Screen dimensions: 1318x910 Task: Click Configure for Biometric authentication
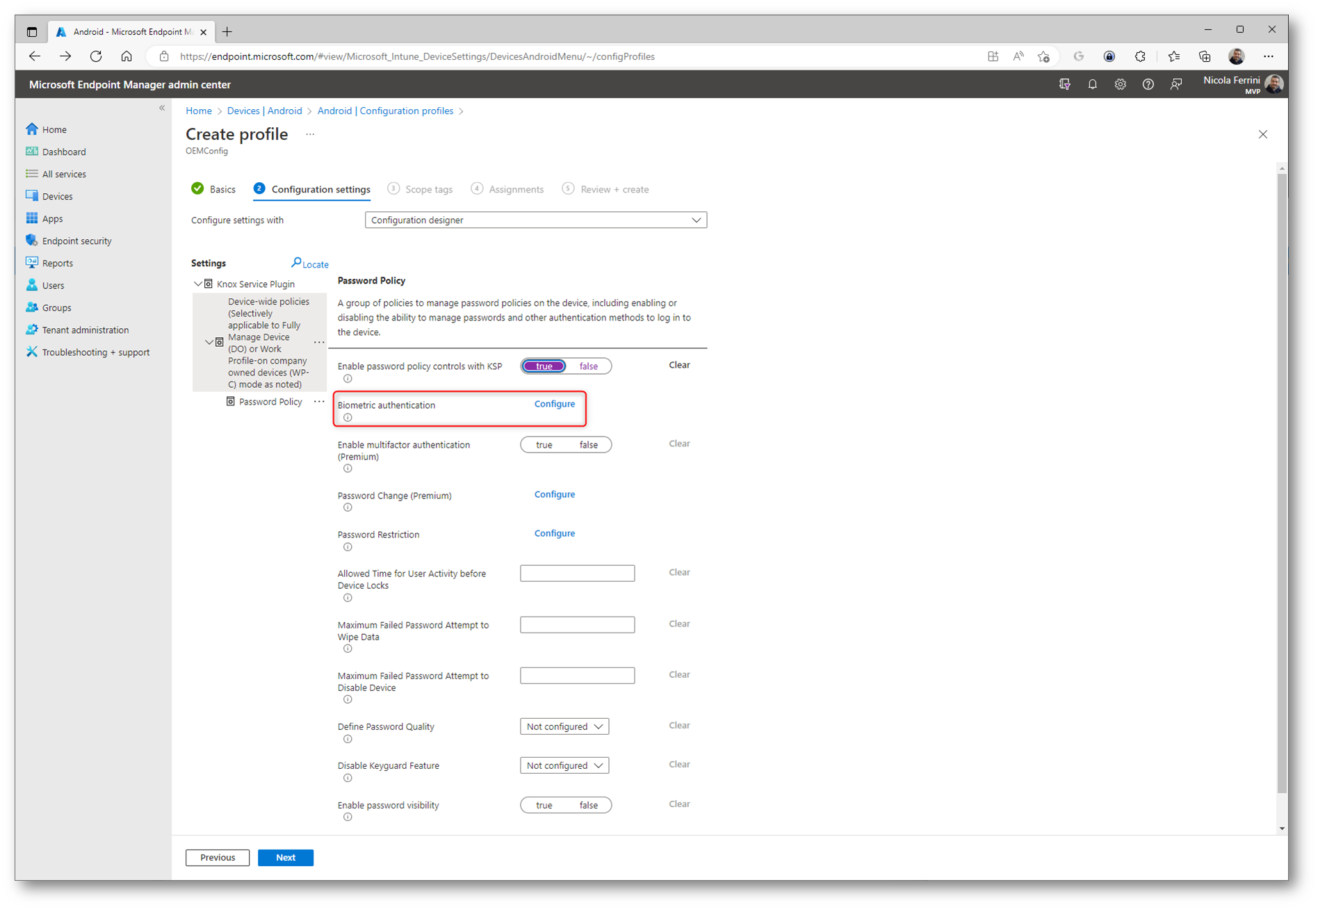tap(554, 404)
